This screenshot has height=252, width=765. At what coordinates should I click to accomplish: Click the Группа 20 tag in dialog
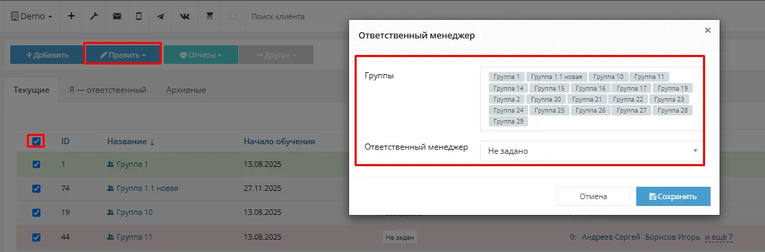tap(546, 100)
